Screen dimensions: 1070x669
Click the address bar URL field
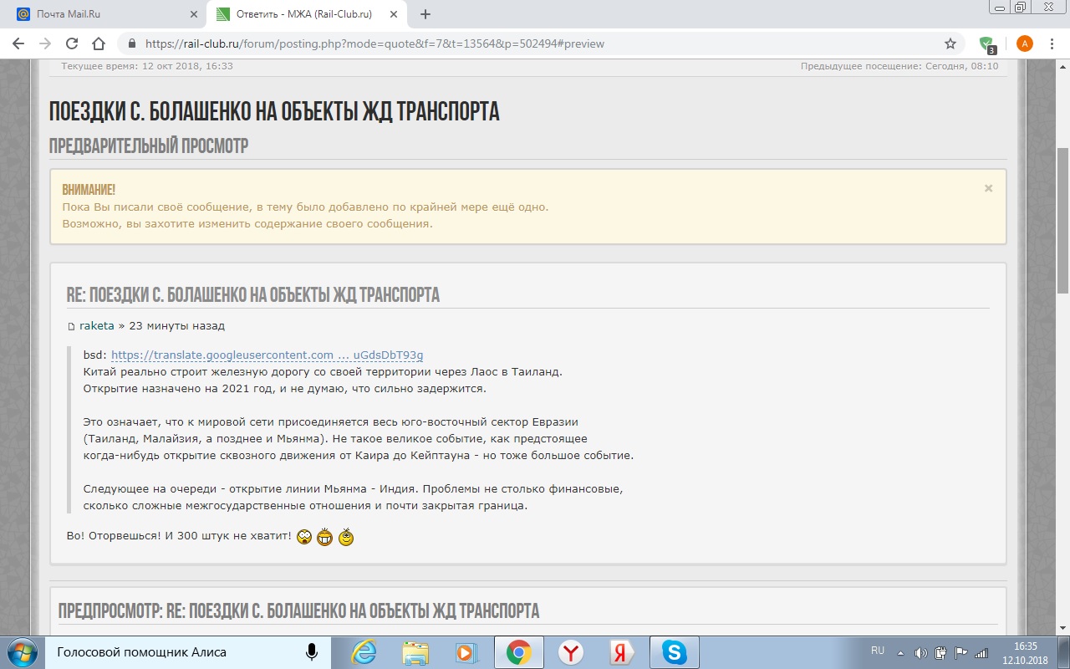click(x=535, y=43)
